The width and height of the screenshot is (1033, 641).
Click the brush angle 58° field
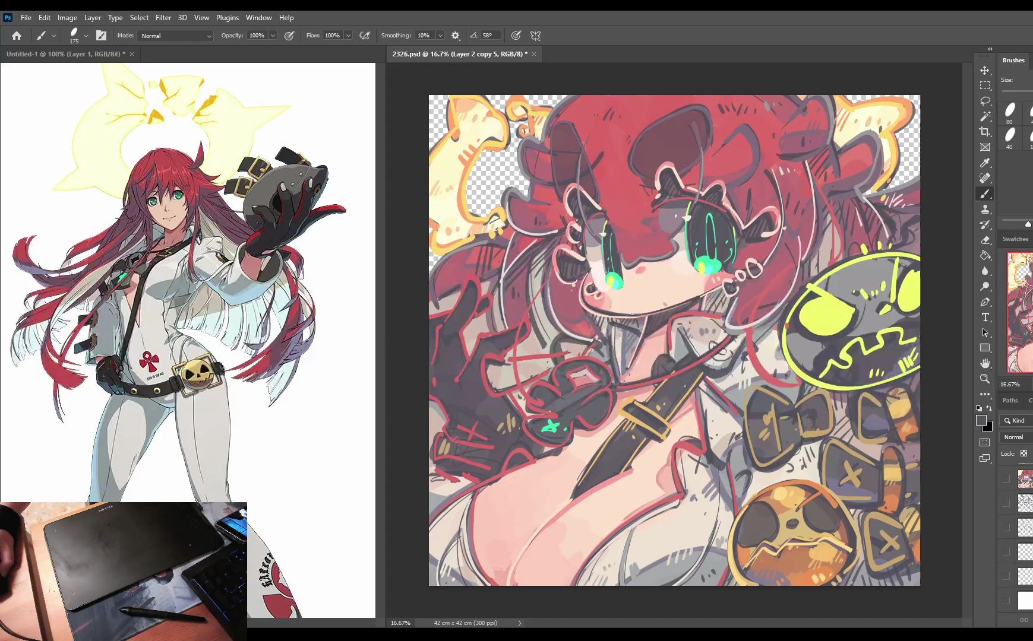489,36
